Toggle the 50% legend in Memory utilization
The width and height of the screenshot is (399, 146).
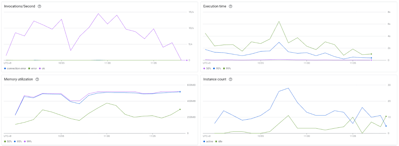click(8, 141)
